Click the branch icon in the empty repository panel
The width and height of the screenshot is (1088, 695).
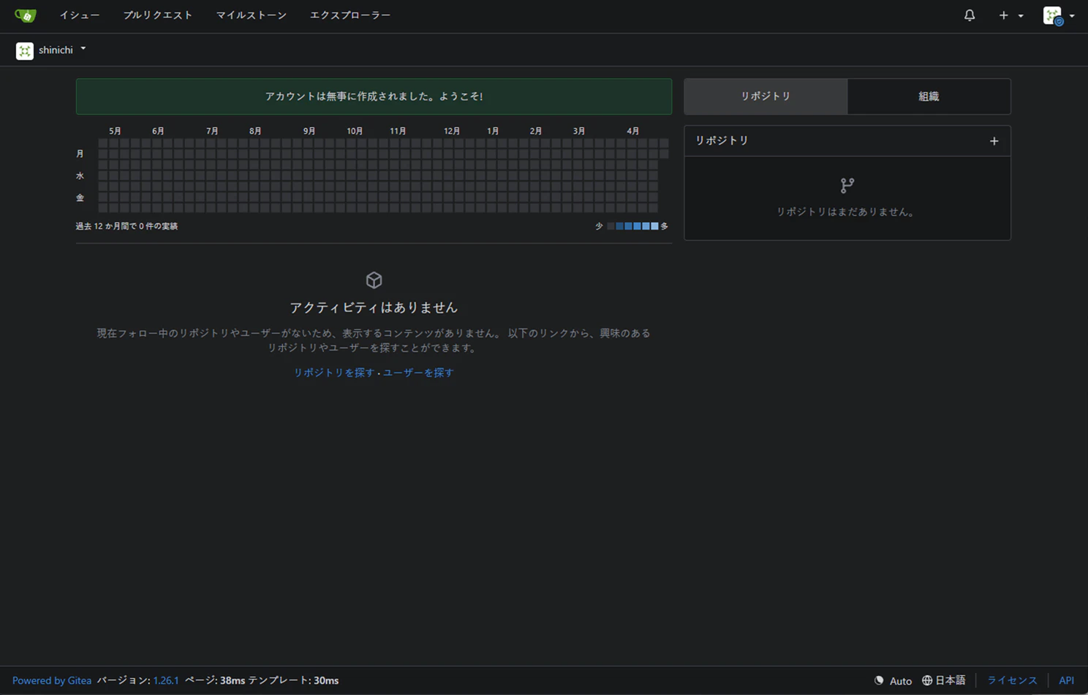(847, 186)
